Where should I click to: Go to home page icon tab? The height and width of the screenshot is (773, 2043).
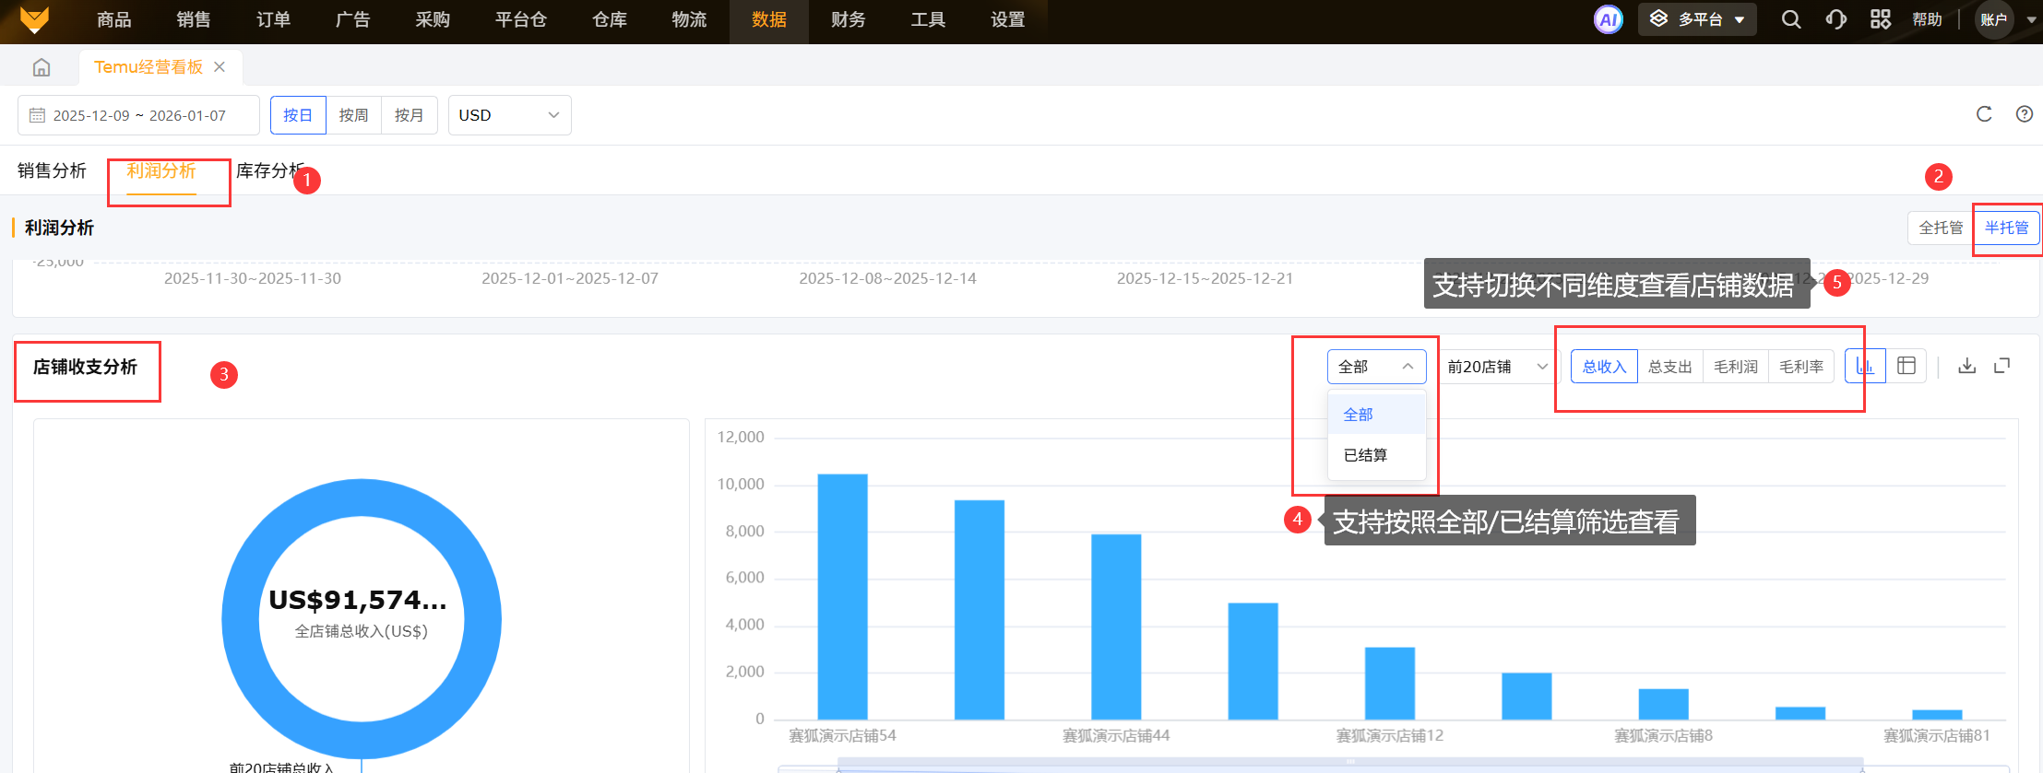42,67
